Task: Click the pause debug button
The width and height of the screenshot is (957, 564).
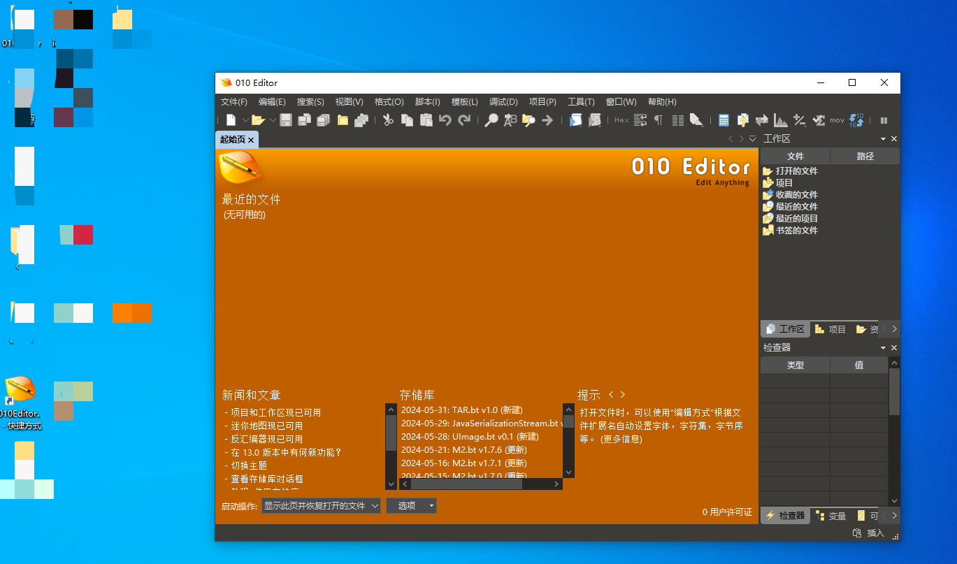Action: pos(884,120)
